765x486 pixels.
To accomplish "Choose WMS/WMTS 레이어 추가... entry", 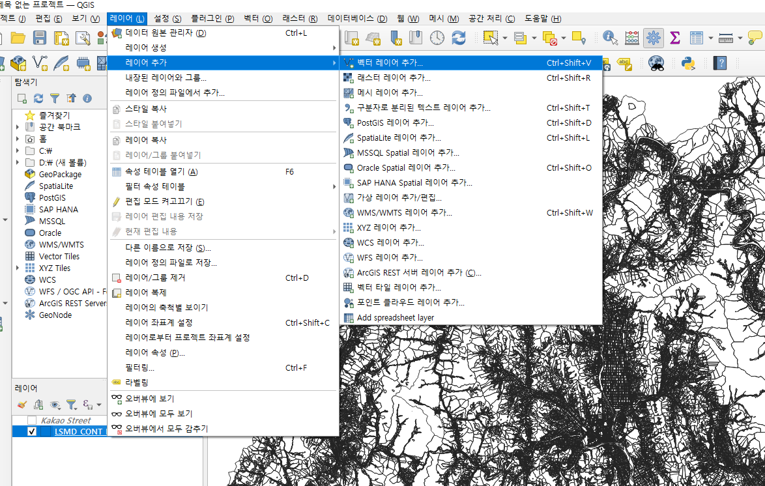I will [x=471, y=213].
